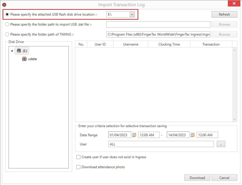Click the Refresh button
The height and width of the screenshot is (185, 242).
224,14
